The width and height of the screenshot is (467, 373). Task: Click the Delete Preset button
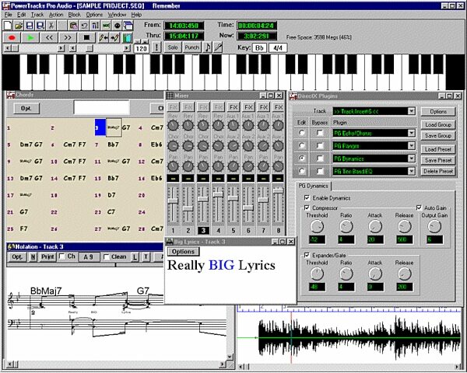[438, 171]
